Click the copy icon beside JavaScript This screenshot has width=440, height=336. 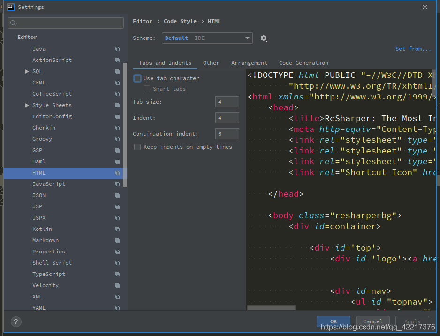coord(118,184)
